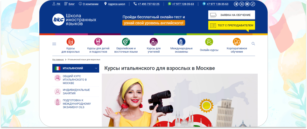Click the Международные экзамены icon
The image size is (307, 129).
181,42
